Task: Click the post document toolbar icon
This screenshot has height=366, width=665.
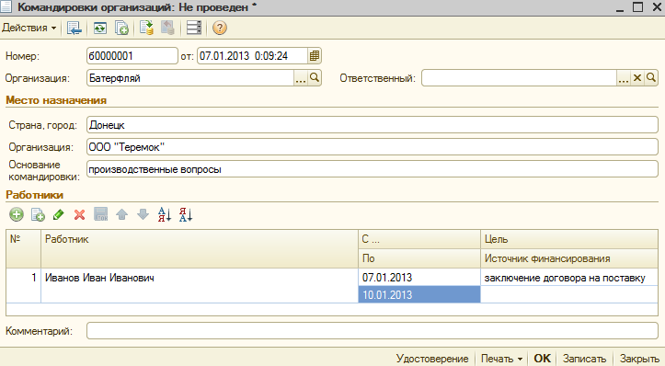Action: (146, 28)
